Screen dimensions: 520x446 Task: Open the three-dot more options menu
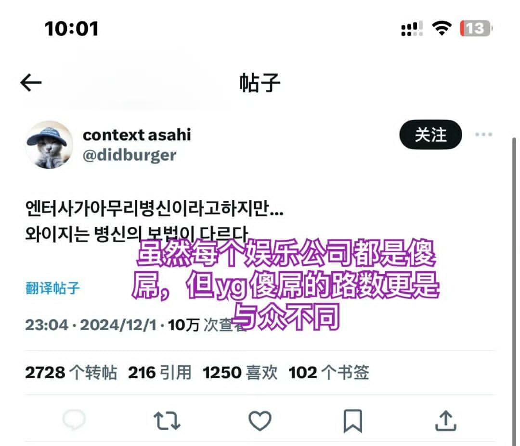click(x=483, y=135)
